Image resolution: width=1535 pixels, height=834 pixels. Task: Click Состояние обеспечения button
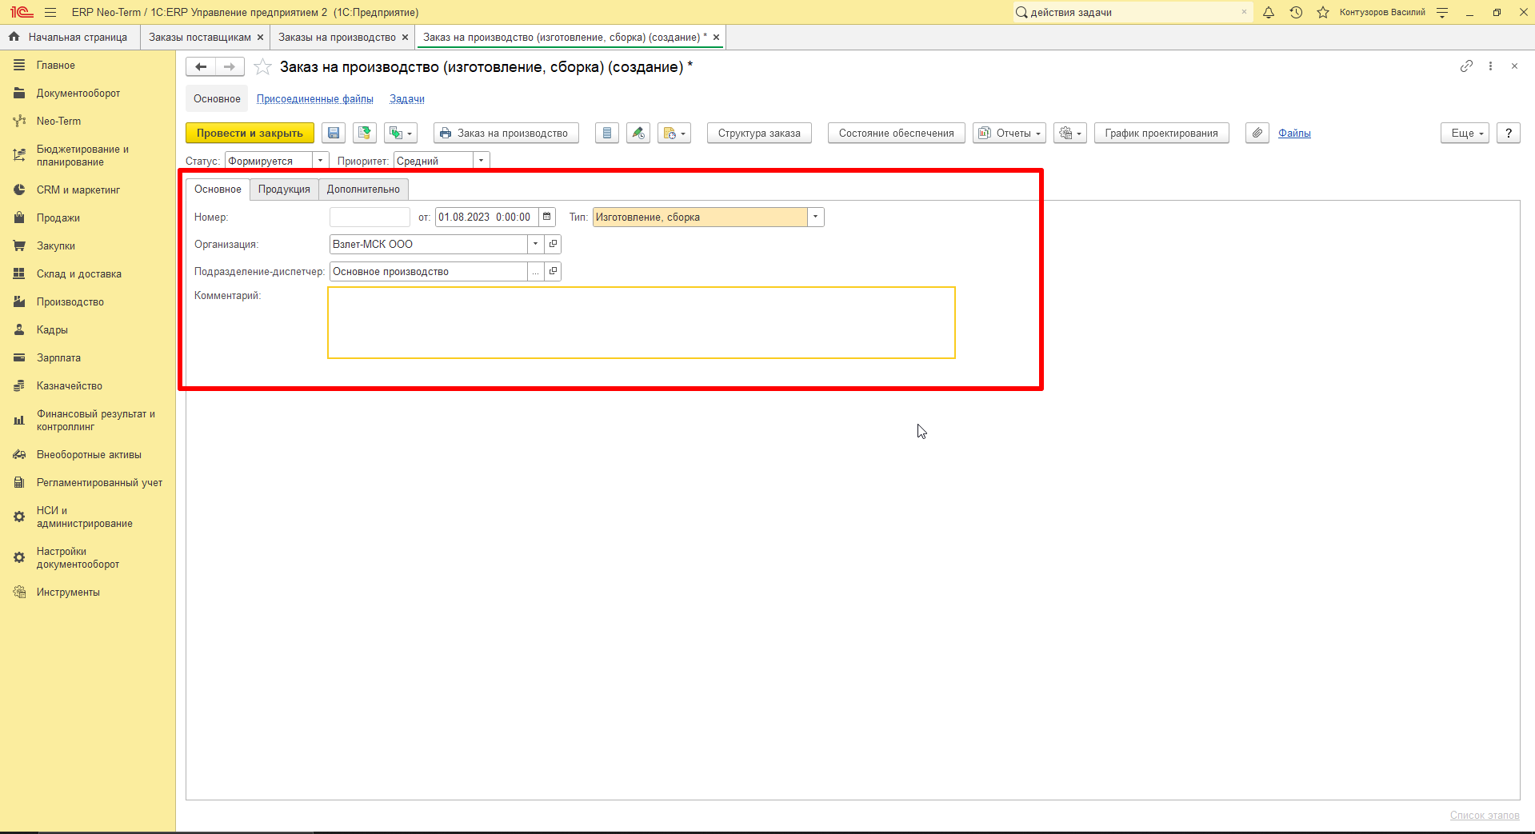click(896, 134)
